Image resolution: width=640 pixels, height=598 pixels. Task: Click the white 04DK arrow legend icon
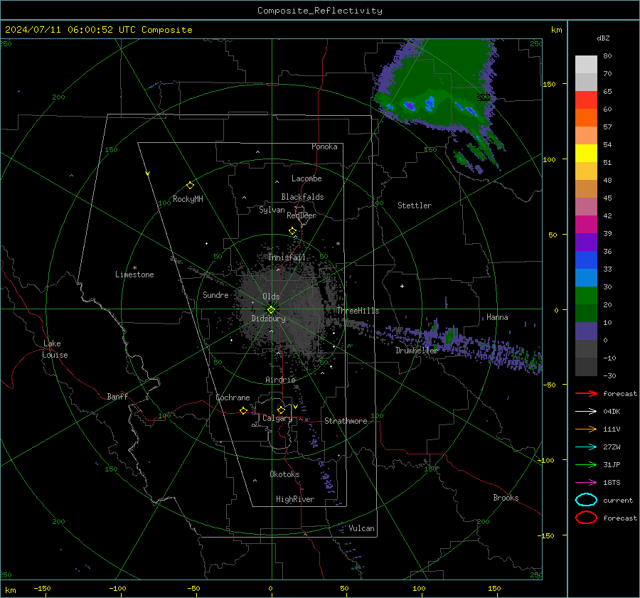coord(586,411)
